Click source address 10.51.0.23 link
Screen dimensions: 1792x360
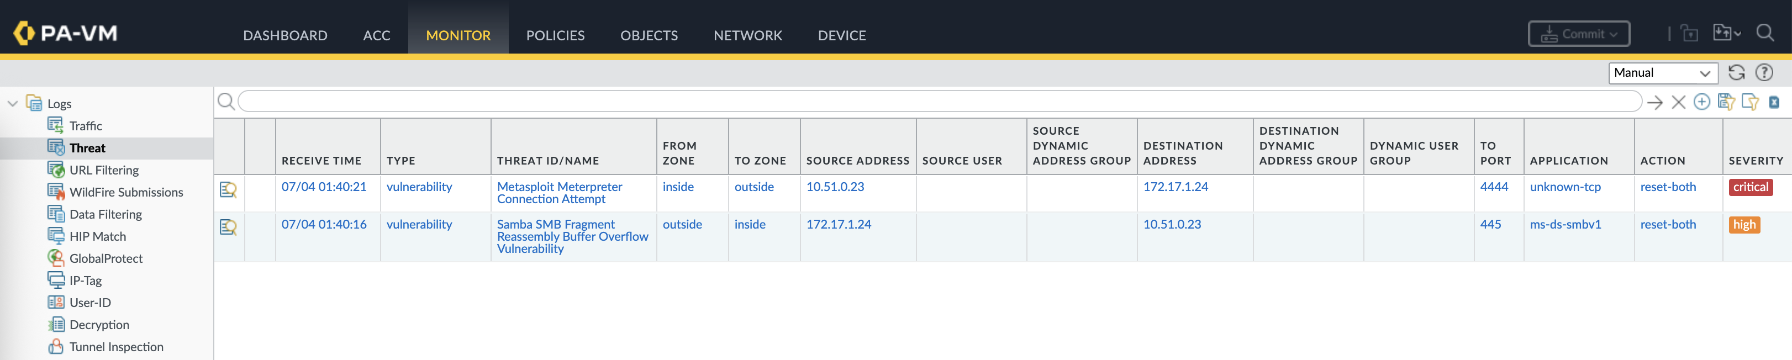(835, 187)
